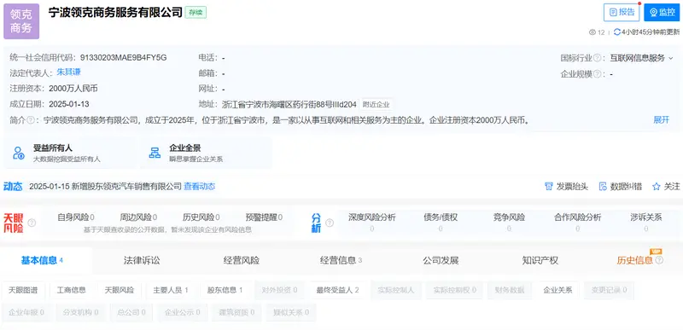This screenshot has width=683, height=330.
Task: Click the credit code 91330203MAE9B4FY5G
Action: tap(123, 57)
